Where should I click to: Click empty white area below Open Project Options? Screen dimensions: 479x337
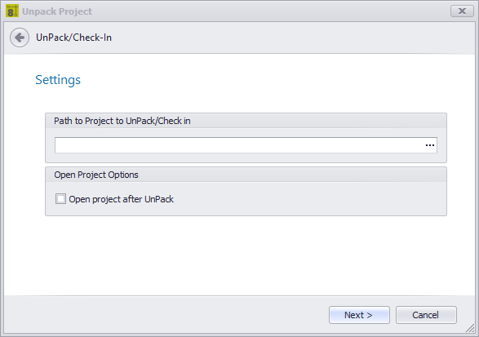pyautogui.click(x=240, y=255)
